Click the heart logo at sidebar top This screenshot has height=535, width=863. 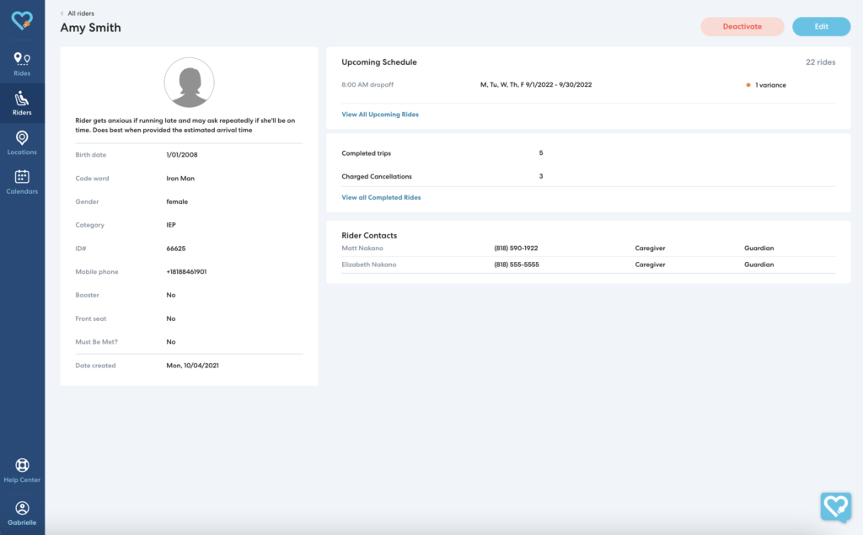click(x=22, y=19)
